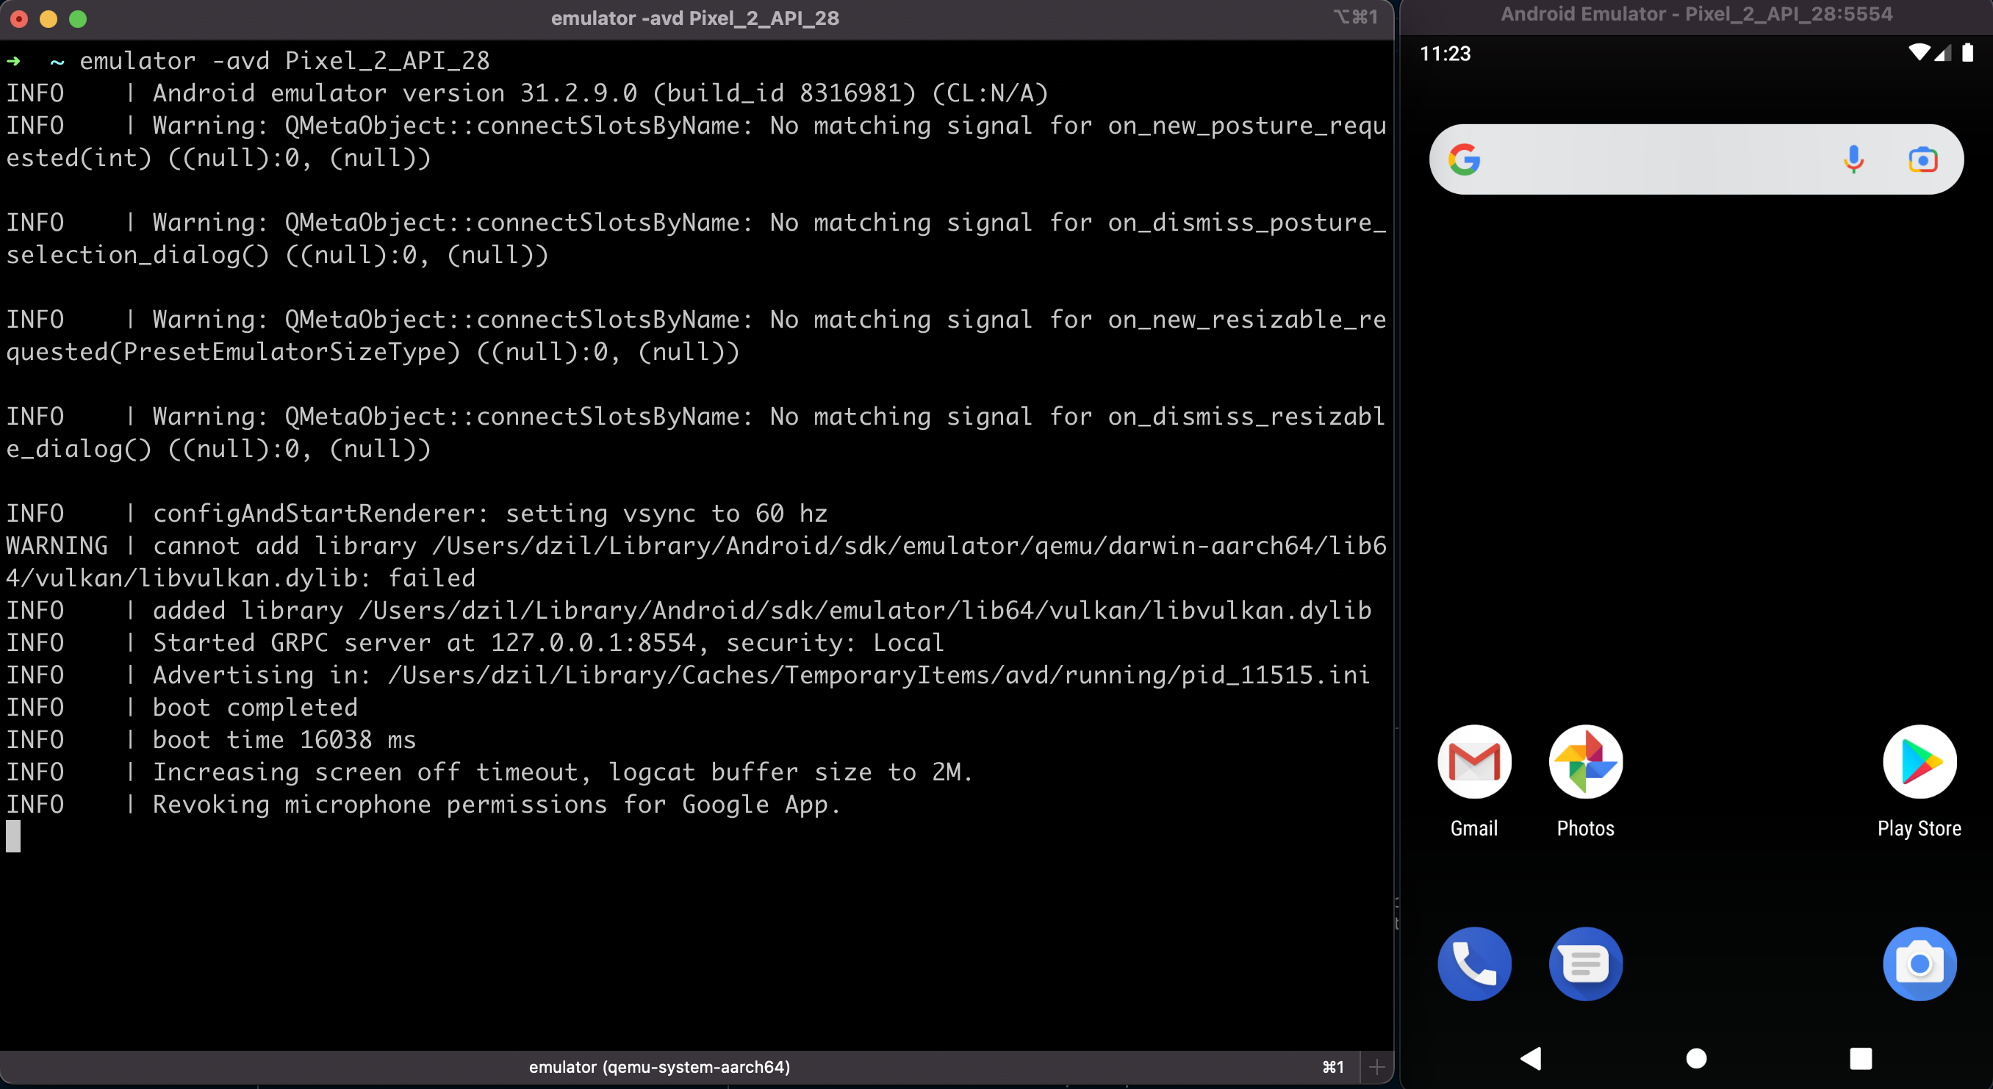Click the green zoom window button

click(x=77, y=18)
